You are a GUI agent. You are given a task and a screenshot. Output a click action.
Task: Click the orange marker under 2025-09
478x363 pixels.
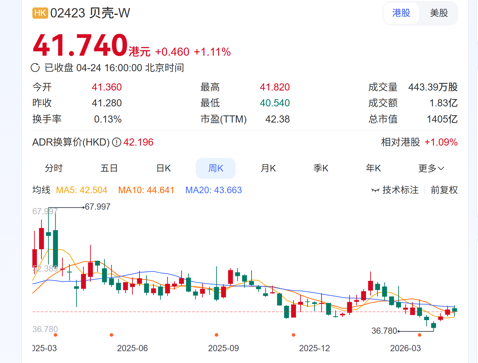(x=216, y=335)
